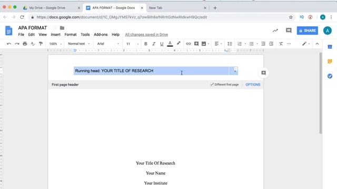Screen dimensions: 337x189
Task: Bookmark page with star icon
Action: click(291, 17)
